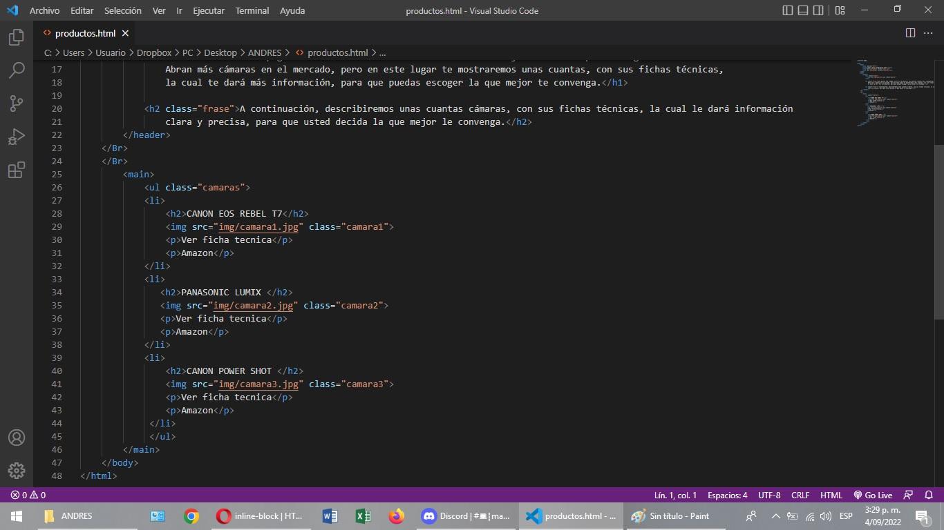The height and width of the screenshot is (530, 944).
Task: Open volume control in system tray
Action: 826,516
